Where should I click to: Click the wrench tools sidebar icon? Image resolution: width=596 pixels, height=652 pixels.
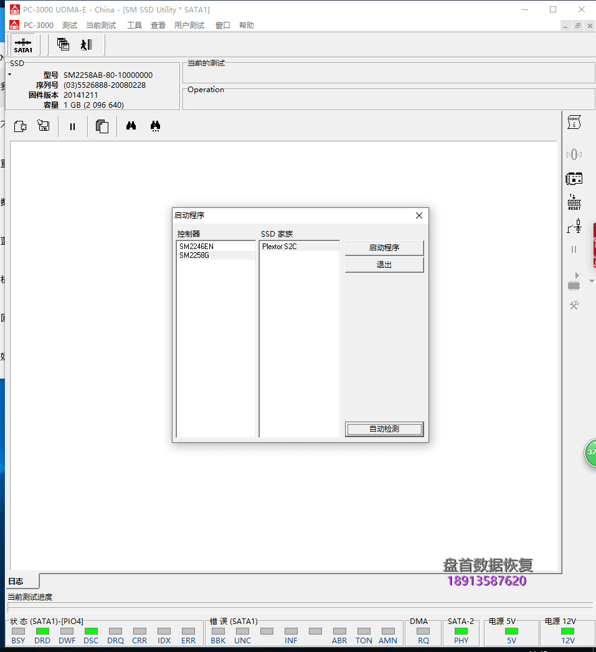pos(574,306)
